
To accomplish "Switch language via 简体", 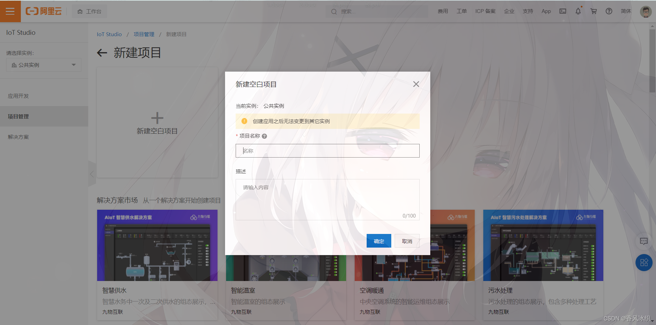I will point(626,11).
